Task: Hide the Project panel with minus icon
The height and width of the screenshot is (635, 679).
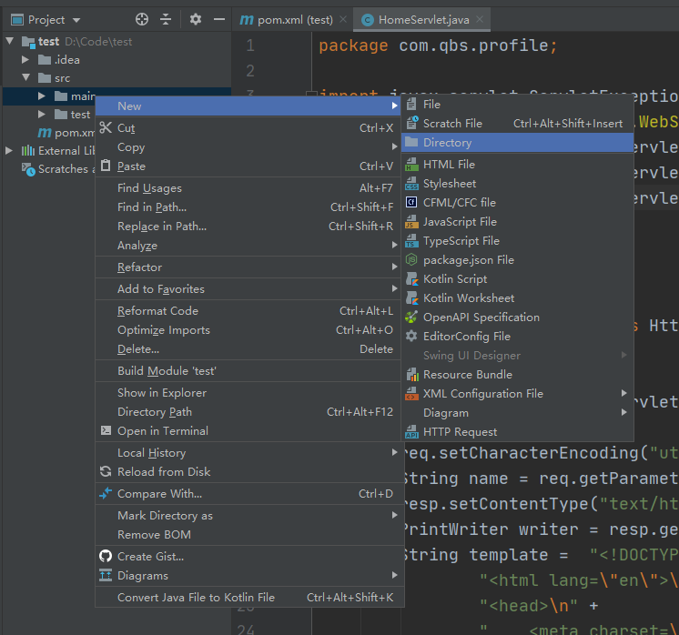Action: pyautogui.click(x=219, y=19)
